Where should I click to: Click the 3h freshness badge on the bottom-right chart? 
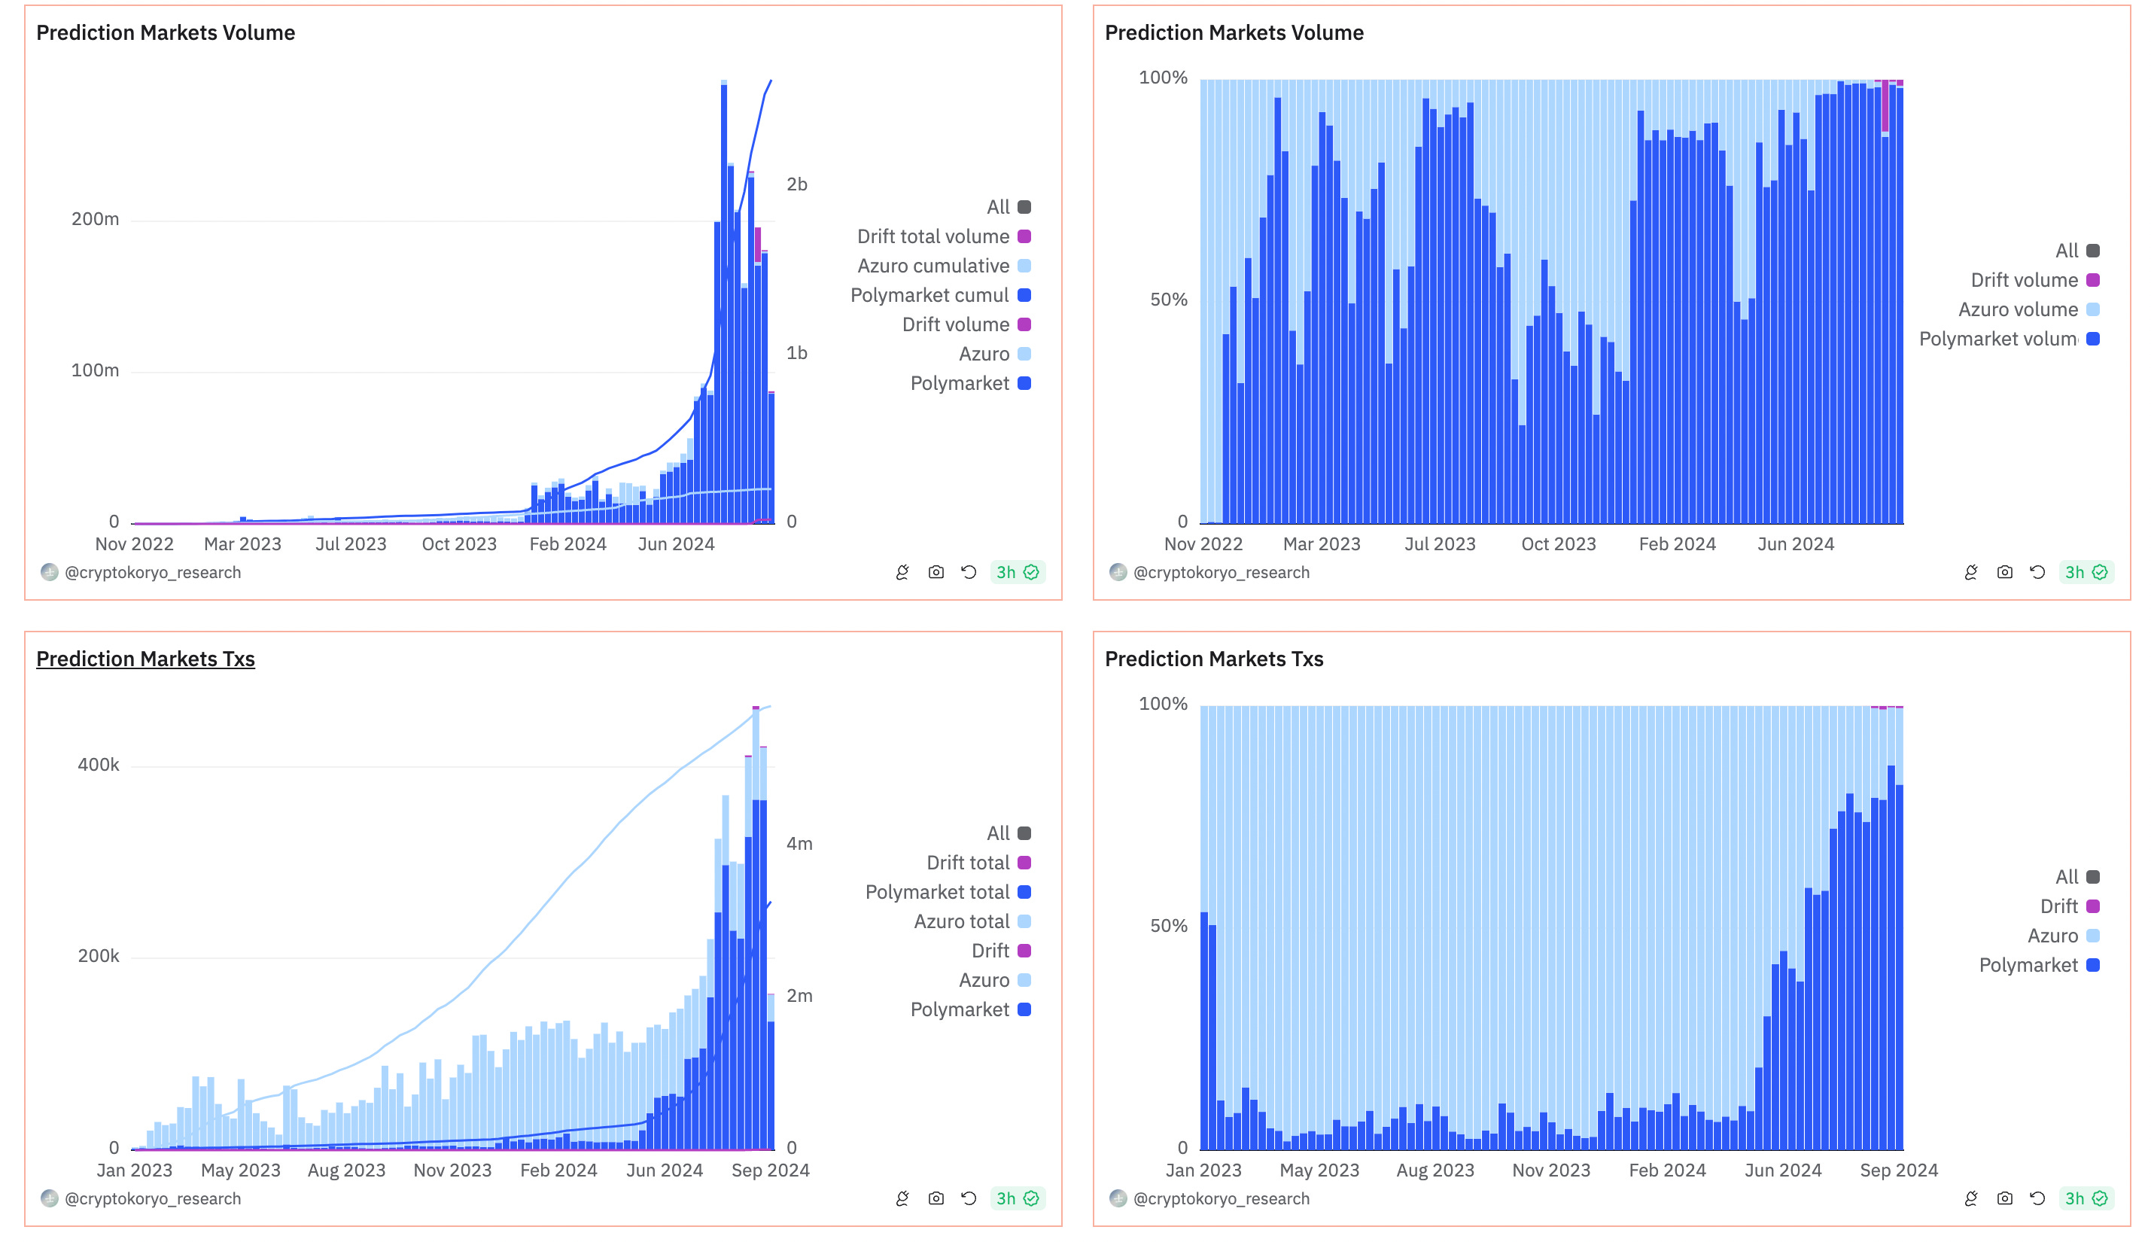pos(2086,1198)
